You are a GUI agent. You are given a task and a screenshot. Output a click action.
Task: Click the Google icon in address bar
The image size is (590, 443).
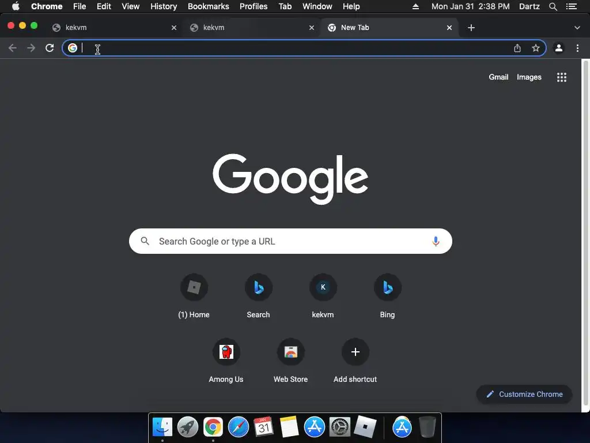coord(72,48)
